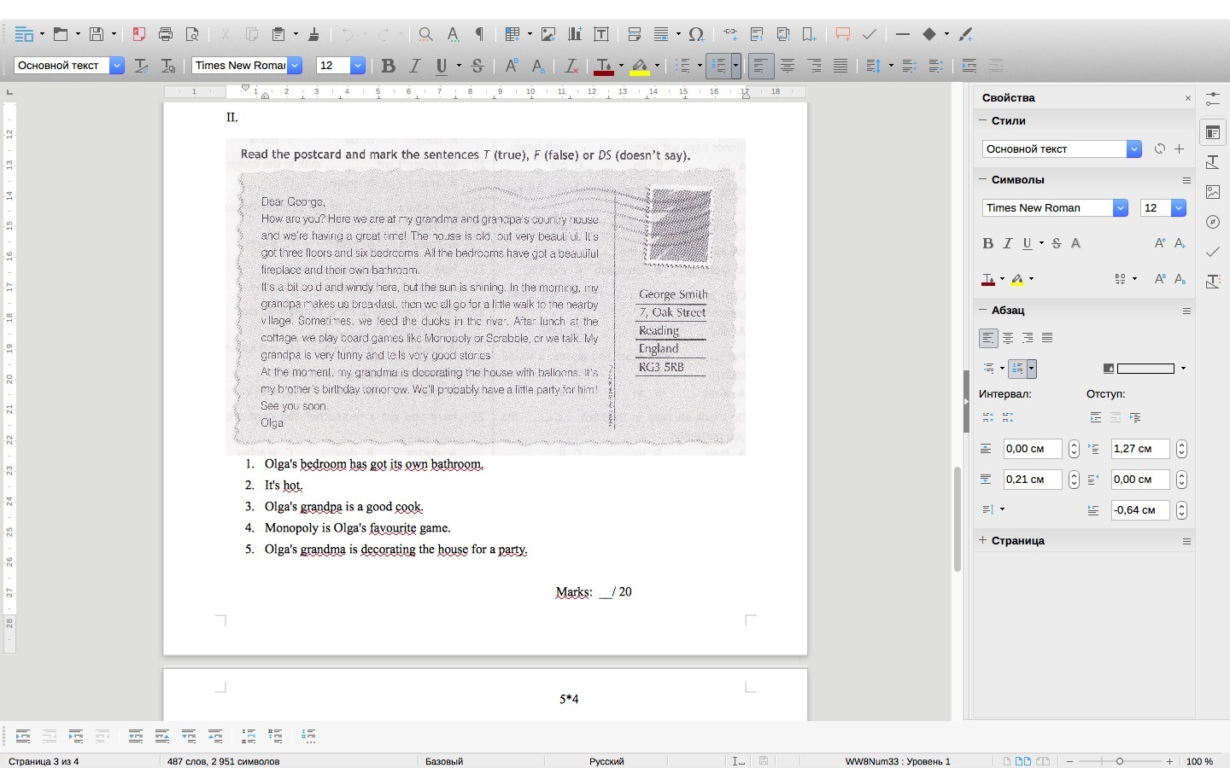Collapse the Абзац section header
This screenshot has height=768, width=1230.
1008,311
